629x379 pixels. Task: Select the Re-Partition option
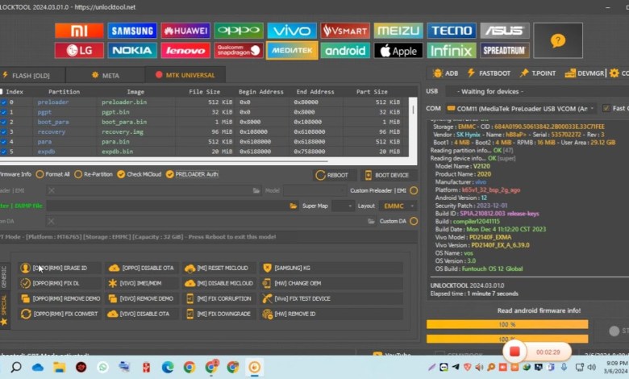[x=94, y=174]
